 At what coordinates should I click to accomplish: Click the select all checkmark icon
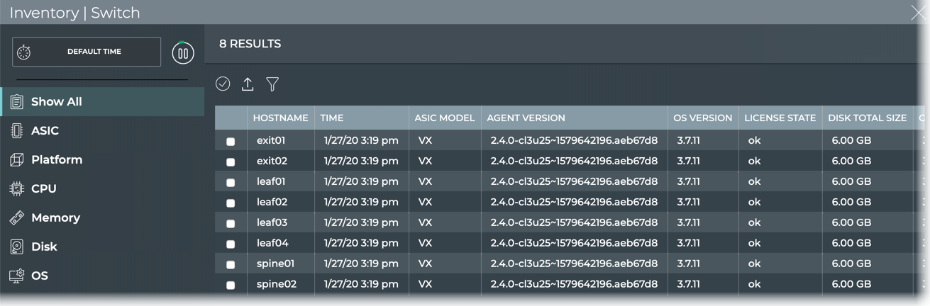[x=223, y=84]
